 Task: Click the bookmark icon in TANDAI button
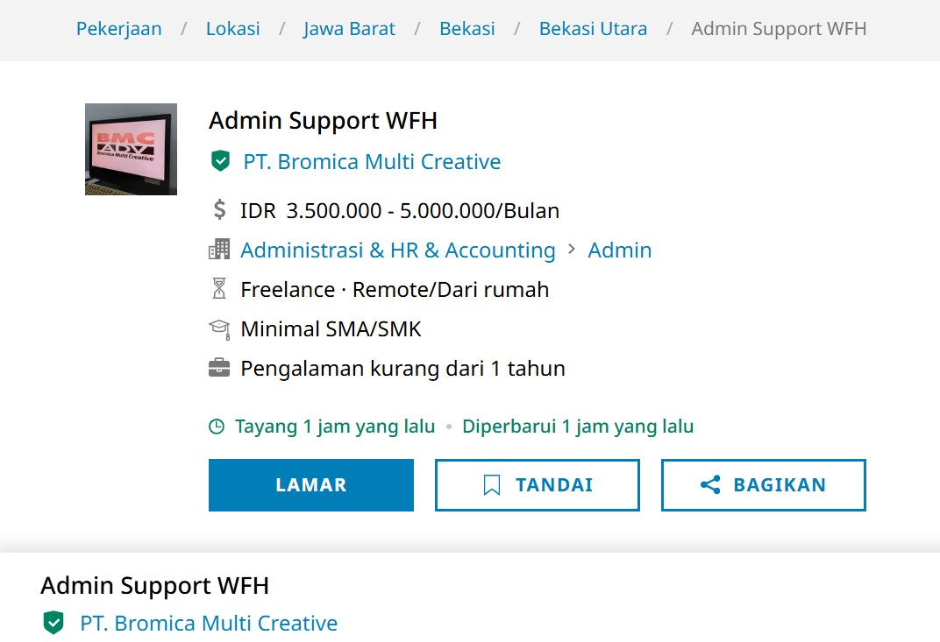click(492, 485)
